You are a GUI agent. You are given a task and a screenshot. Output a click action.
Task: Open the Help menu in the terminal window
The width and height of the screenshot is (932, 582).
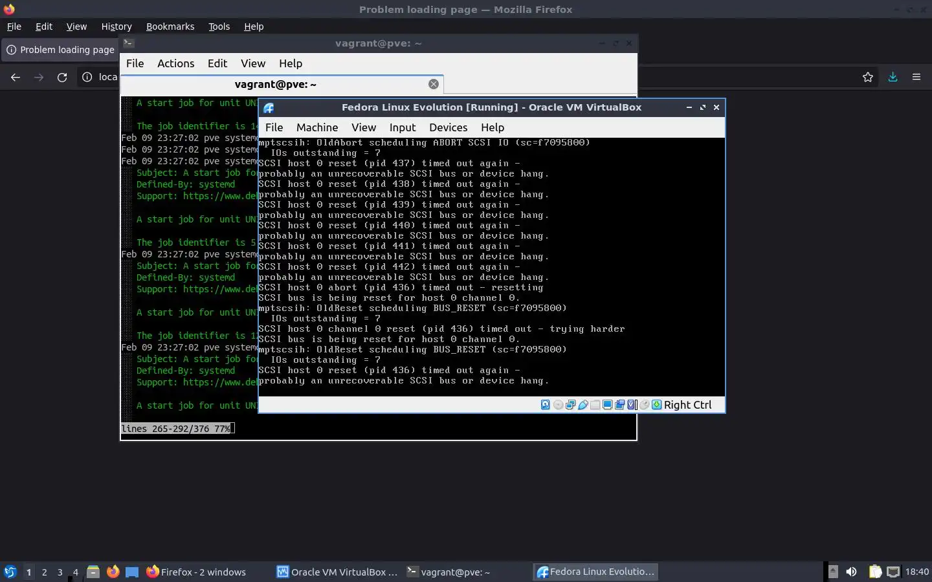[291, 63]
